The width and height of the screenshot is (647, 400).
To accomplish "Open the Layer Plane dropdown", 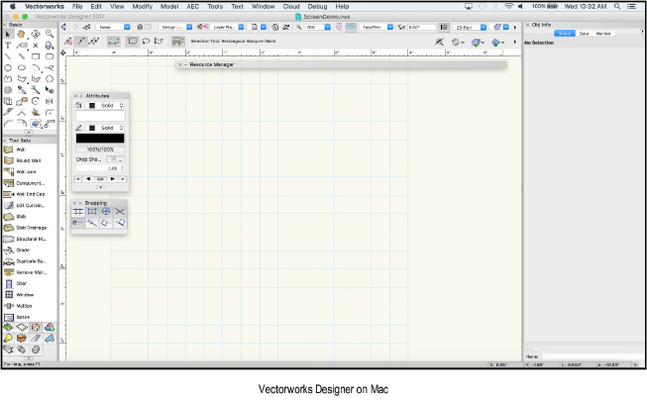I will (227, 27).
